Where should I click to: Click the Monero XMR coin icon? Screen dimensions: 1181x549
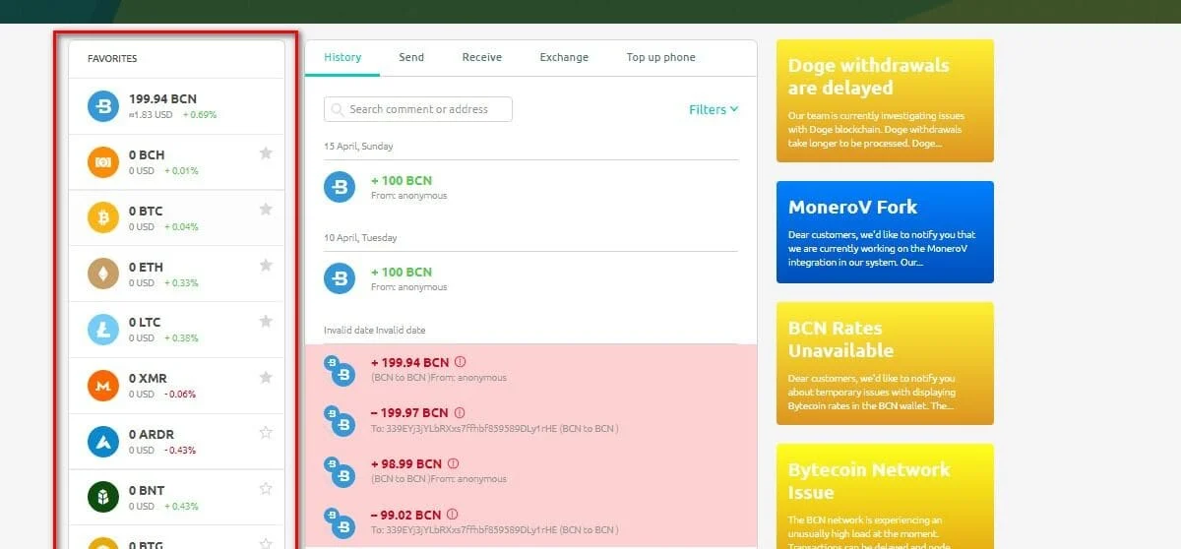pos(103,386)
